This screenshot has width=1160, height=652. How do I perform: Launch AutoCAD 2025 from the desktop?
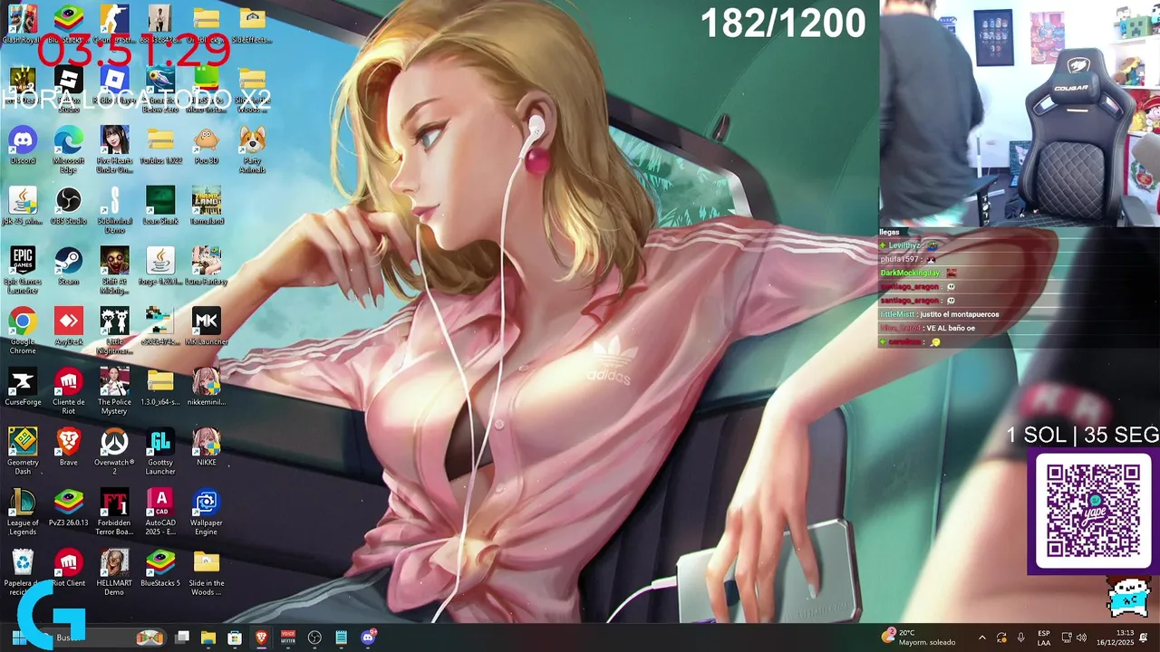click(x=160, y=512)
